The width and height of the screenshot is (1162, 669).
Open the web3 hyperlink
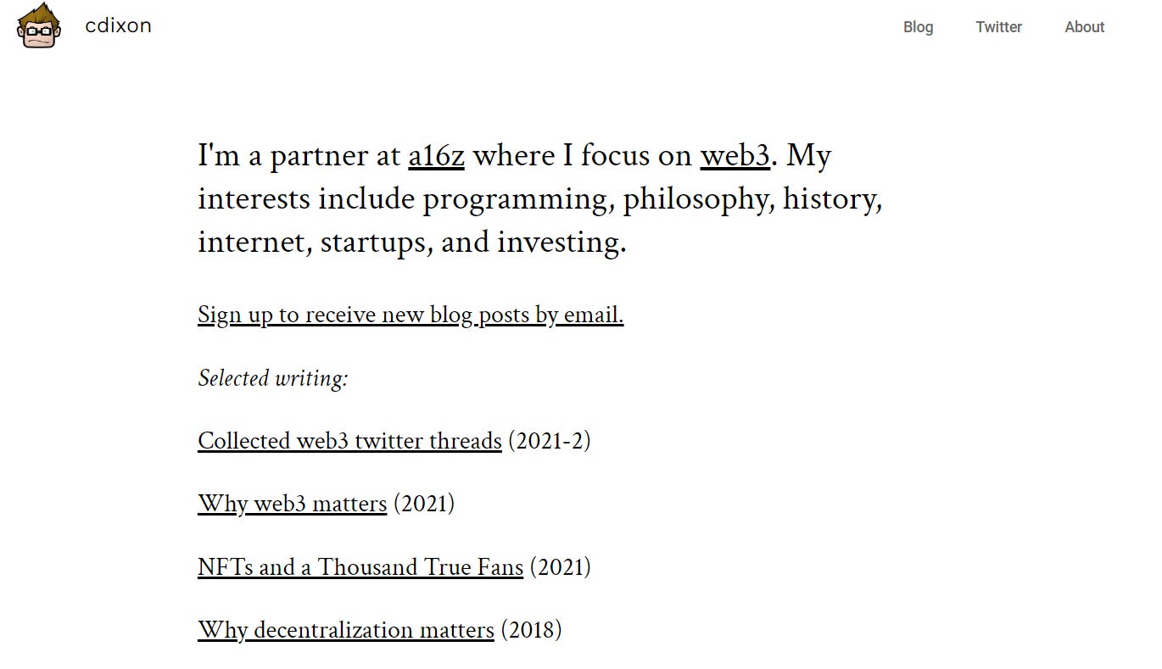click(735, 155)
